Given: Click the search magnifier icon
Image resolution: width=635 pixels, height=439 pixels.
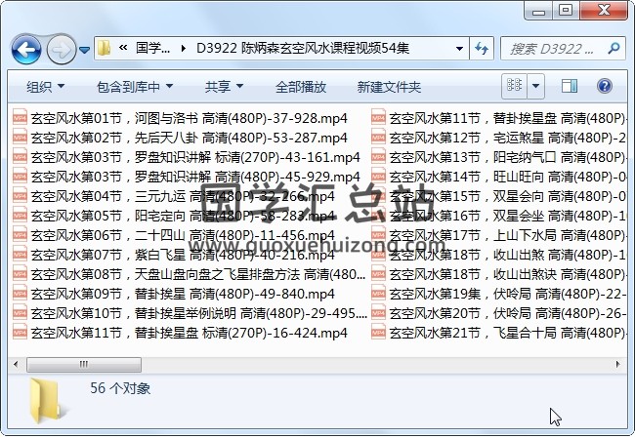Looking at the screenshot, I should tap(614, 49).
